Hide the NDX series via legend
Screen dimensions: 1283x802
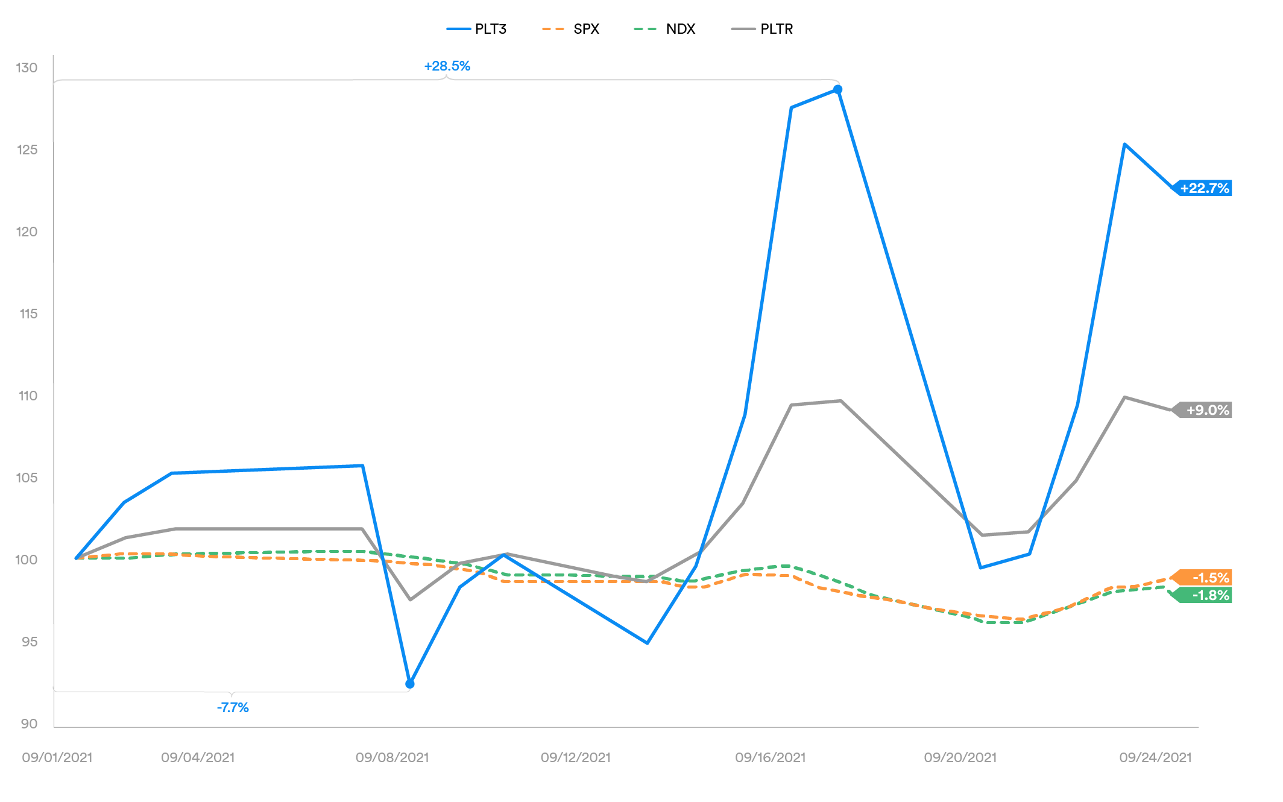coord(680,29)
